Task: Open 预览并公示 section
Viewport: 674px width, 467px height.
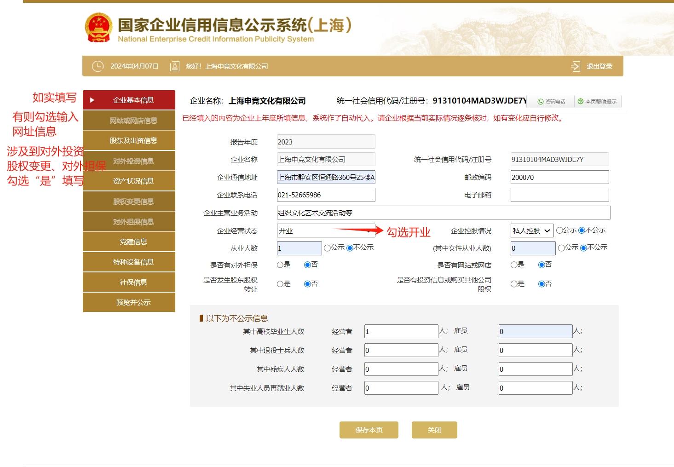Action: (129, 302)
